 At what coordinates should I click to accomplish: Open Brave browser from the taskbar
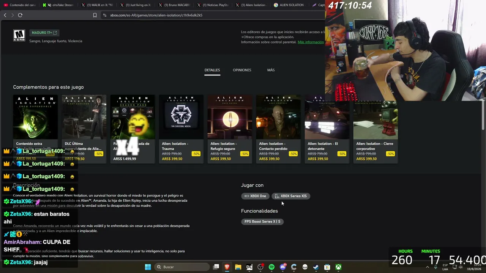[x=227, y=267]
